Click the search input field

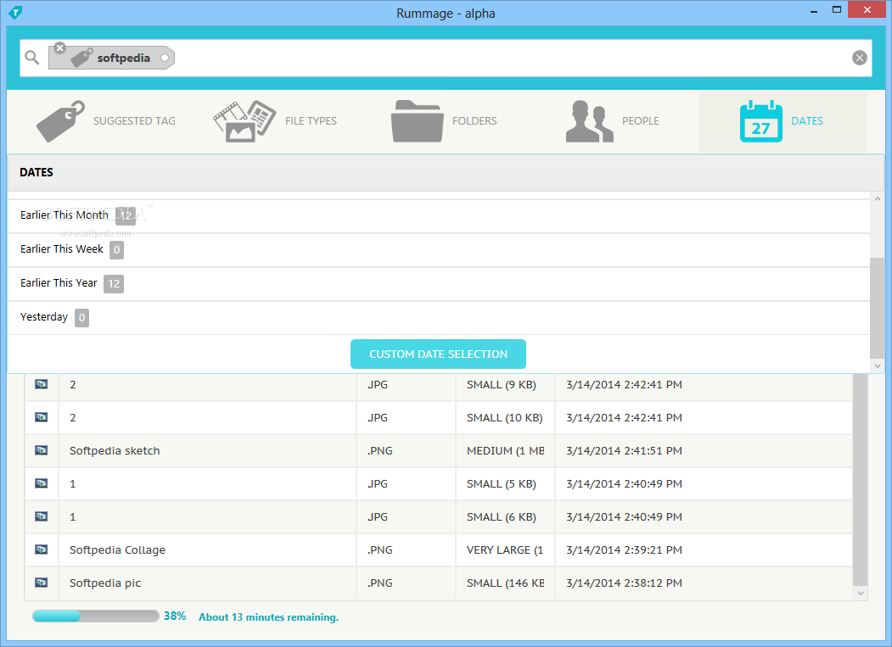(x=446, y=58)
